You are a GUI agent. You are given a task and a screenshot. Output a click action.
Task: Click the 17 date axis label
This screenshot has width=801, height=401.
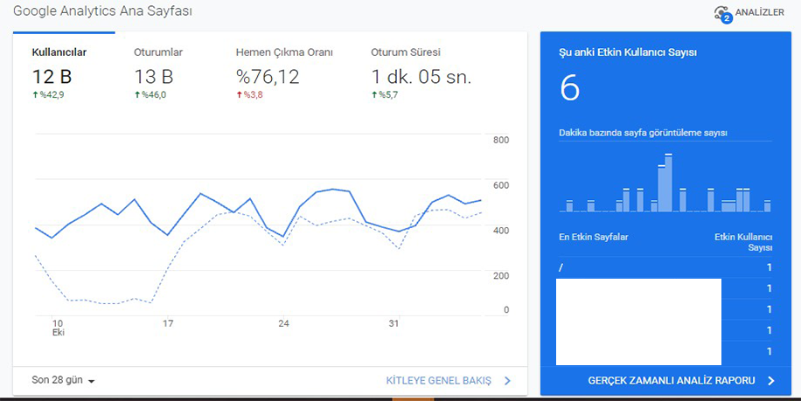[x=168, y=323]
